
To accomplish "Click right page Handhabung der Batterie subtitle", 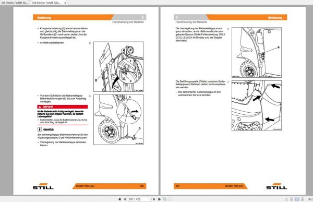I will pyautogui.click(x=191, y=22).
